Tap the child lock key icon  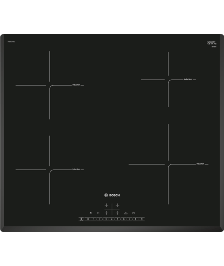point(98,213)
